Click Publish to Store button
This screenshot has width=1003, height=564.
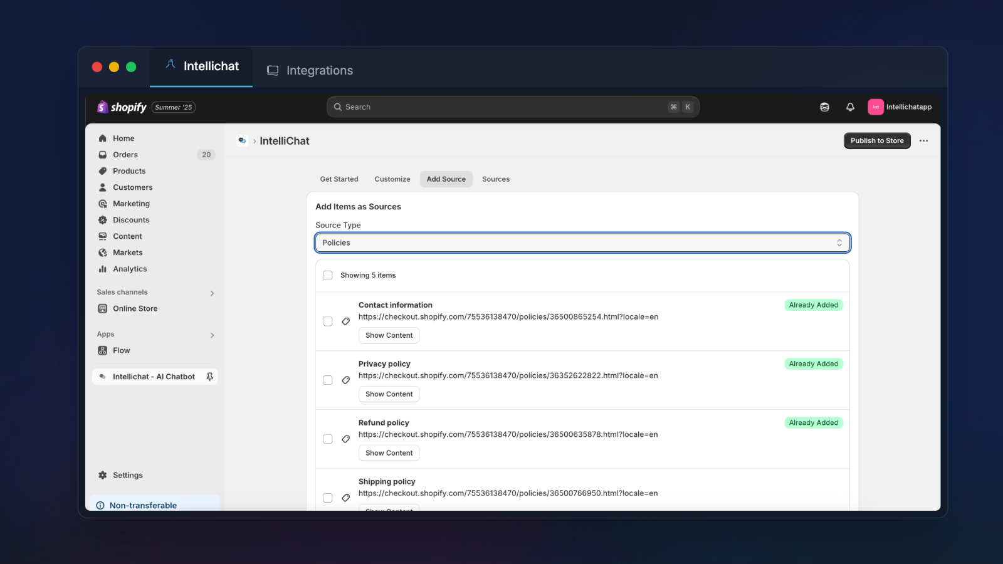click(x=877, y=141)
